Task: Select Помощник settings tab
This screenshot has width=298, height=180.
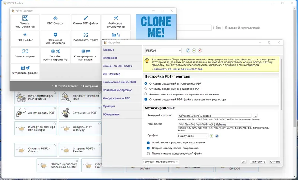Action: click(122, 58)
